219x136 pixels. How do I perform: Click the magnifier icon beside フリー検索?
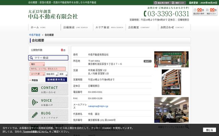click(x=31, y=58)
